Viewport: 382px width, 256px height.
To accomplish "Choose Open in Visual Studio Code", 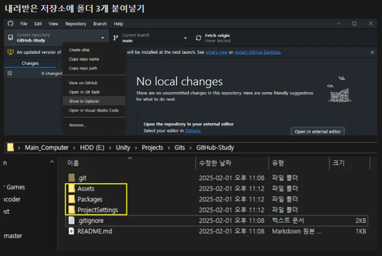I will pyautogui.click(x=94, y=111).
